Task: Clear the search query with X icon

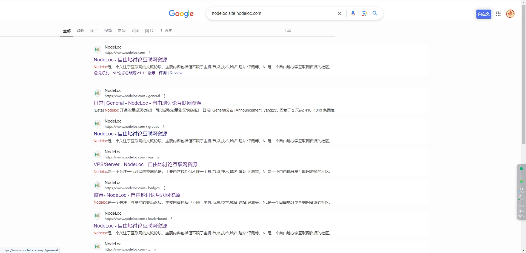Action: tap(340, 13)
